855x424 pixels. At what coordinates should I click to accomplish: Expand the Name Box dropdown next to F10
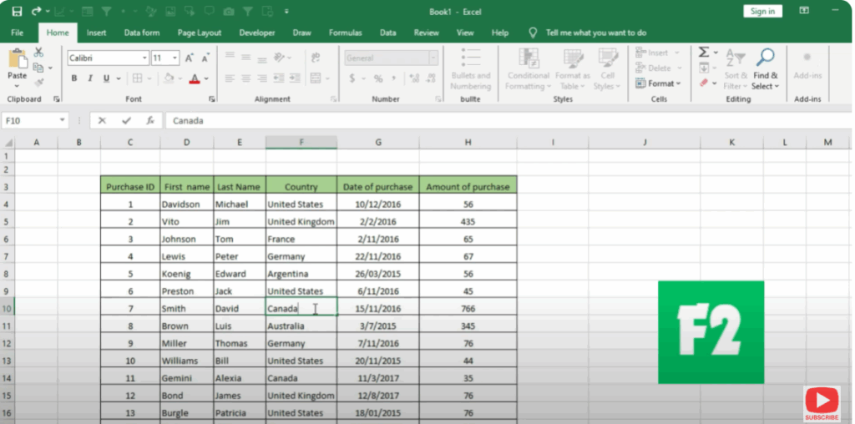pos(63,120)
